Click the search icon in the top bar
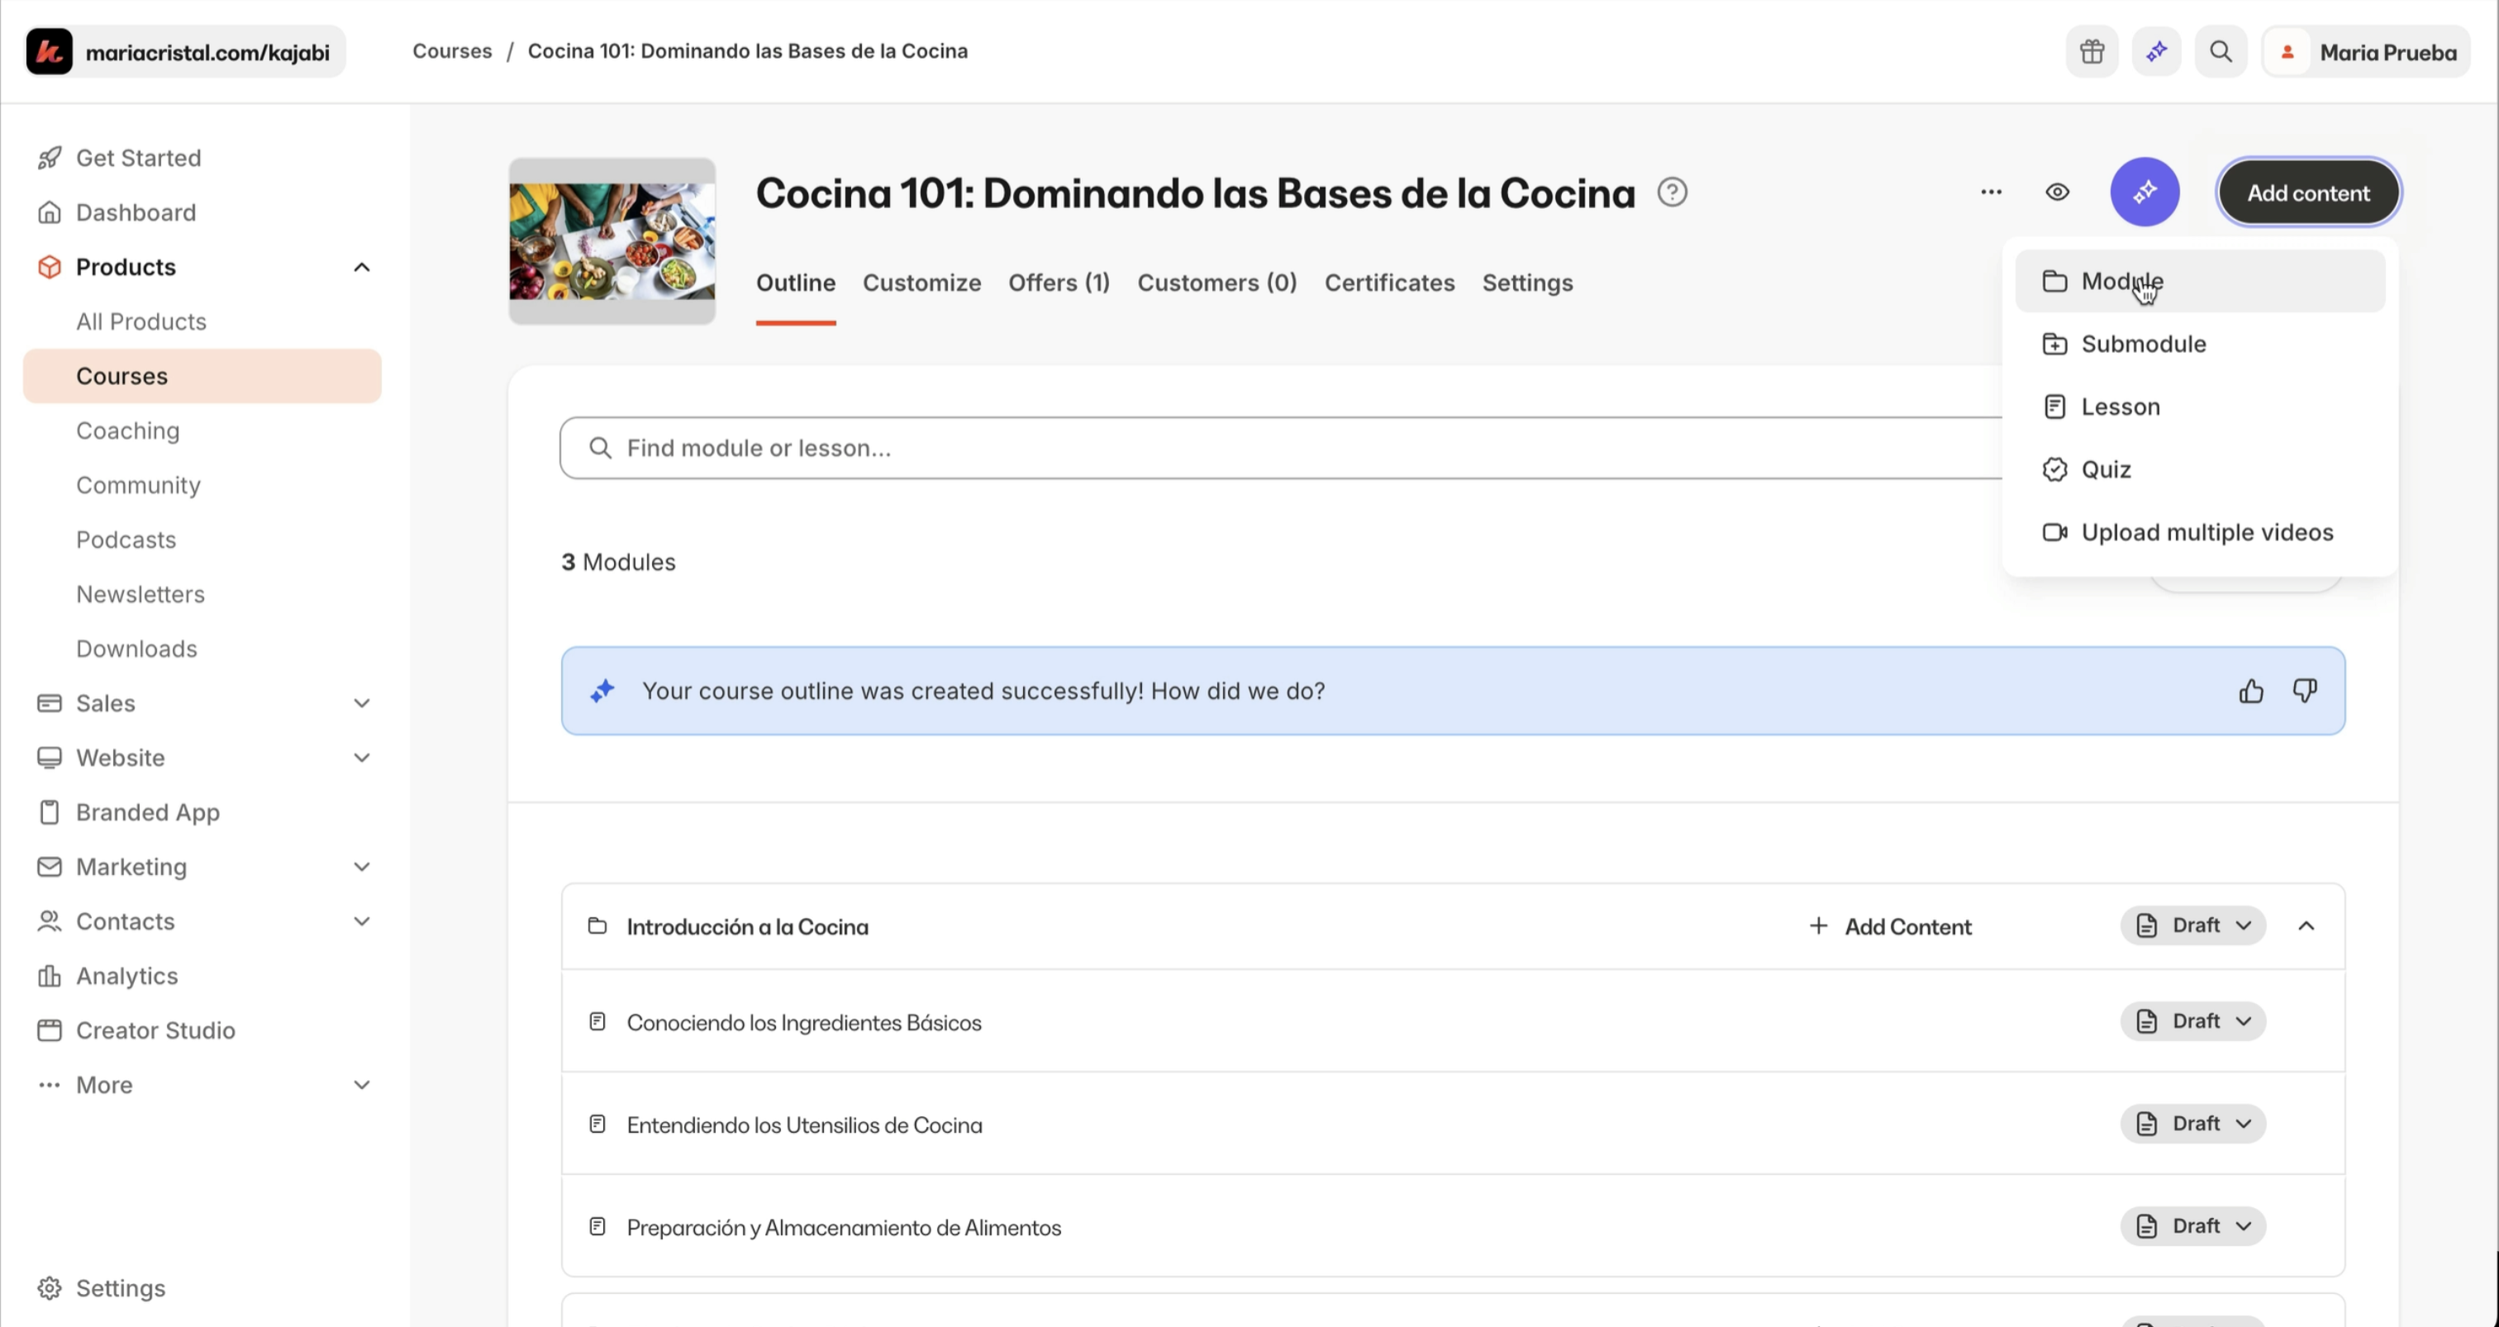The width and height of the screenshot is (2499, 1327). 2221,51
